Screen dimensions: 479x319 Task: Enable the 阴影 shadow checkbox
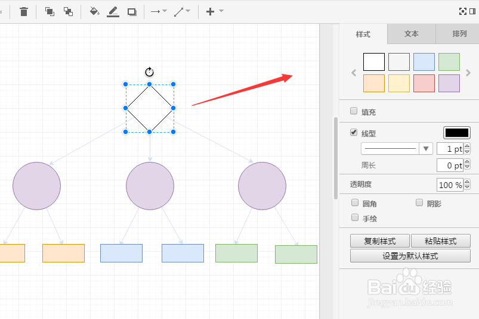(419, 202)
